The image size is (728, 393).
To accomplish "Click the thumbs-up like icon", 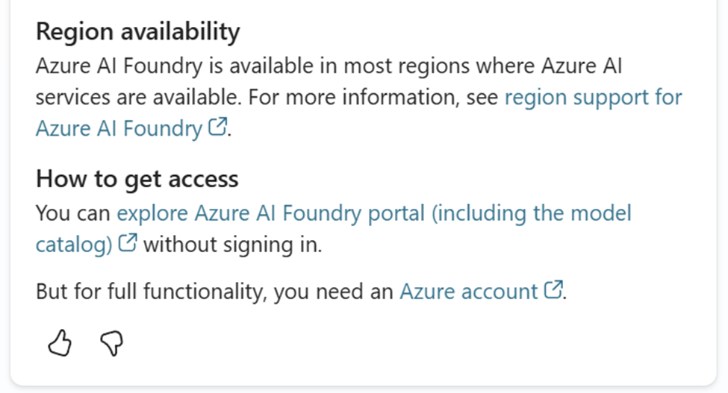I will 60,344.
